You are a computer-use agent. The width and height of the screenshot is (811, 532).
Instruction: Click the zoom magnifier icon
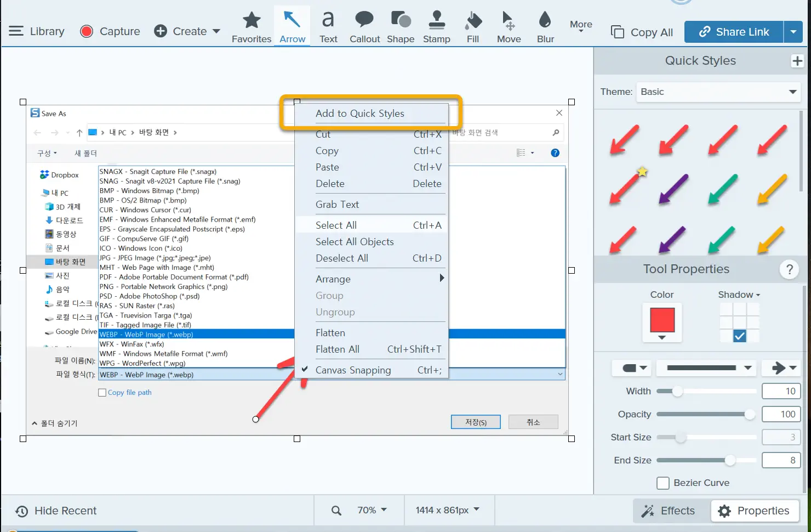[336, 511]
